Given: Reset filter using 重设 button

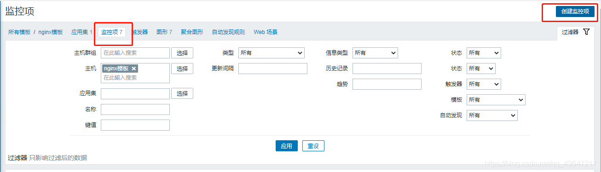Looking at the screenshot, I should coord(313,146).
